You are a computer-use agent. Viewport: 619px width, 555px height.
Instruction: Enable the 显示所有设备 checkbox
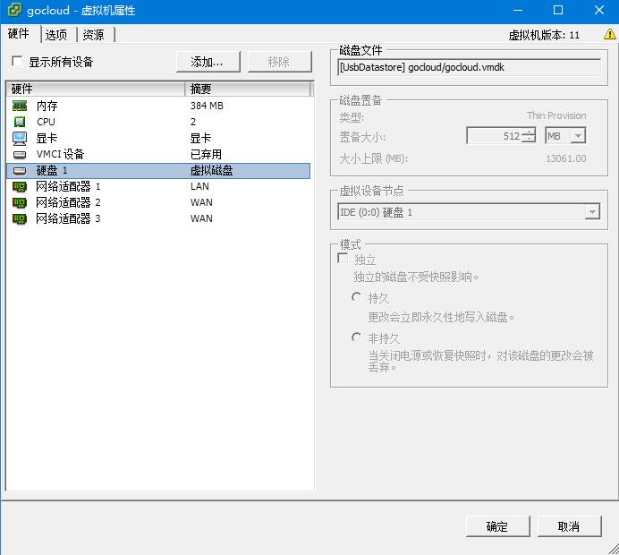pos(17,62)
